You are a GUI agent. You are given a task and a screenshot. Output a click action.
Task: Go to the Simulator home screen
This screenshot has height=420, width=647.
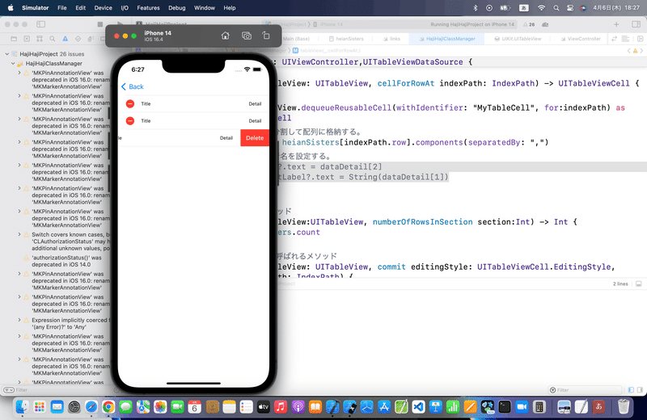(x=226, y=36)
